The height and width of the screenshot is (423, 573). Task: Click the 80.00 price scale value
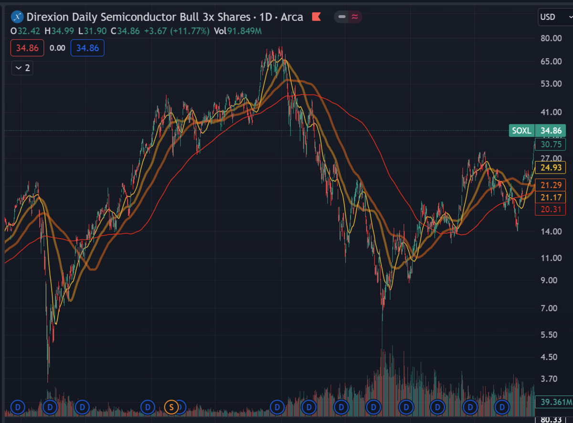click(x=551, y=38)
